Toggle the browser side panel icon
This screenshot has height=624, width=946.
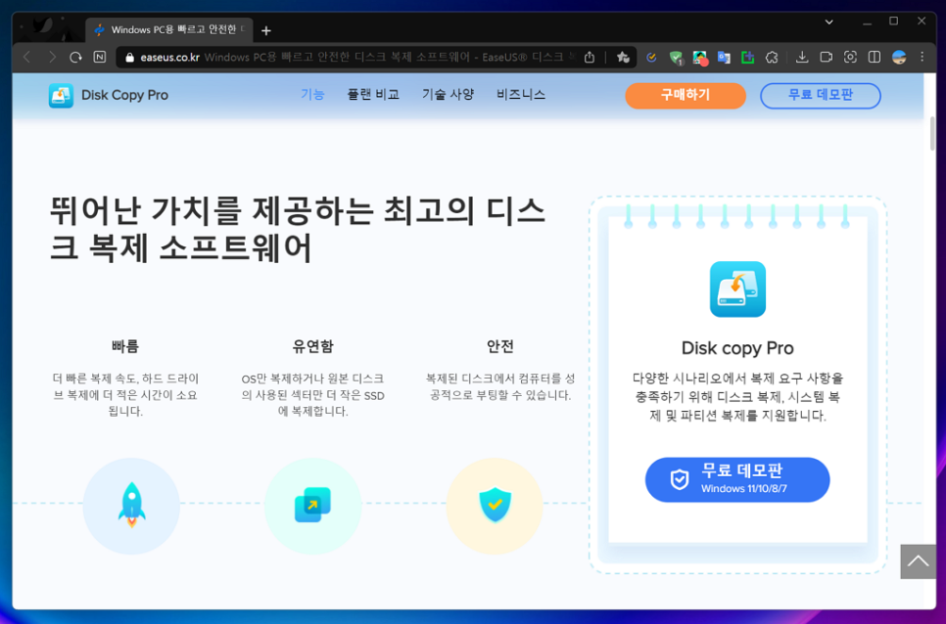[875, 58]
